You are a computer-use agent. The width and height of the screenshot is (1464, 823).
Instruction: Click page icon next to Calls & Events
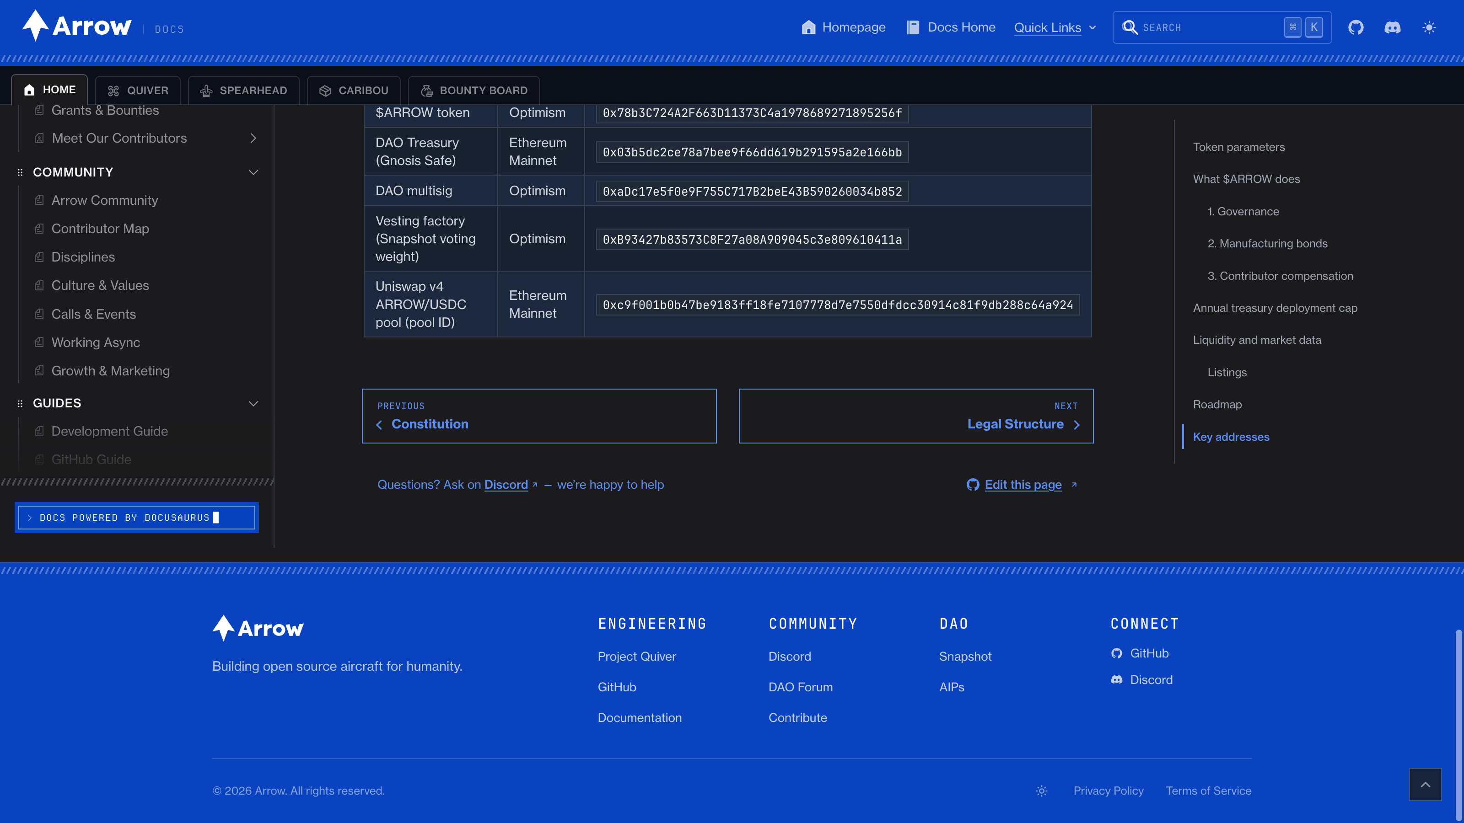[x=39, y=314]
